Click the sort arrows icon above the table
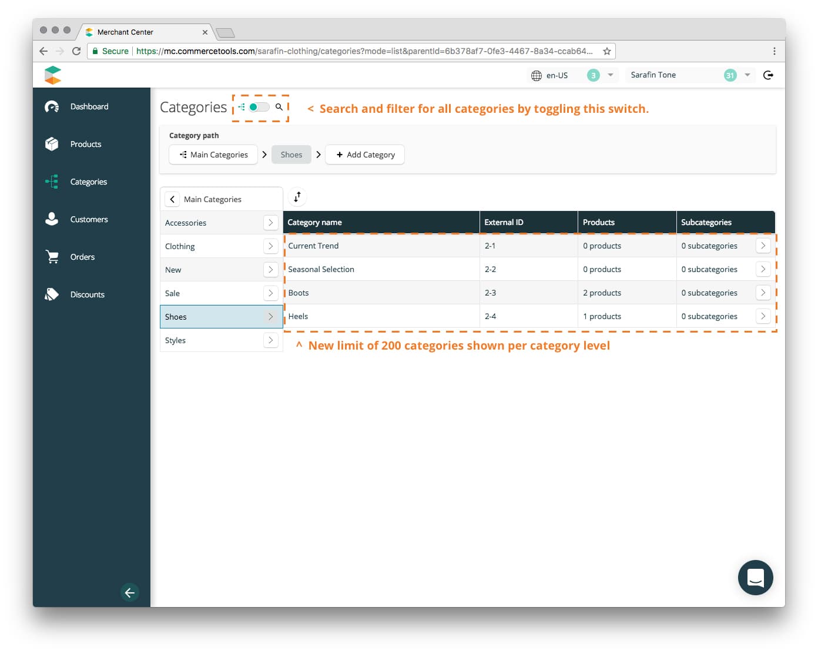 point(297,197)
